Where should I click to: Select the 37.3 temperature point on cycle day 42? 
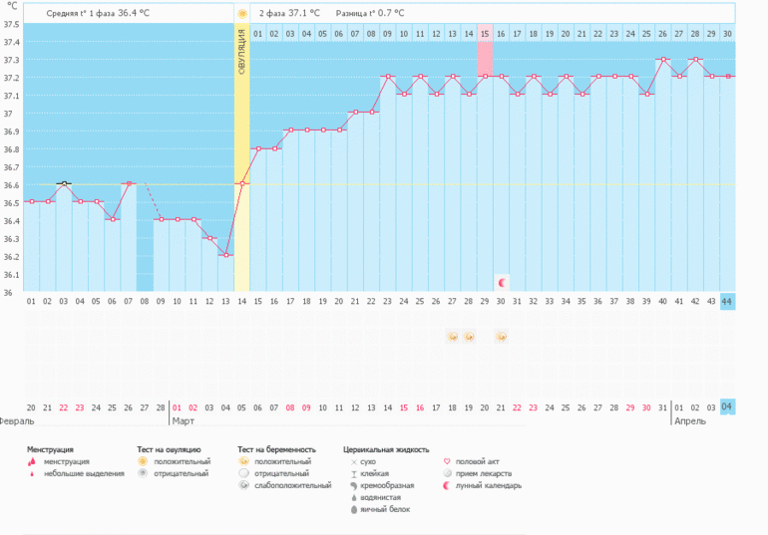tap(695, 59)
